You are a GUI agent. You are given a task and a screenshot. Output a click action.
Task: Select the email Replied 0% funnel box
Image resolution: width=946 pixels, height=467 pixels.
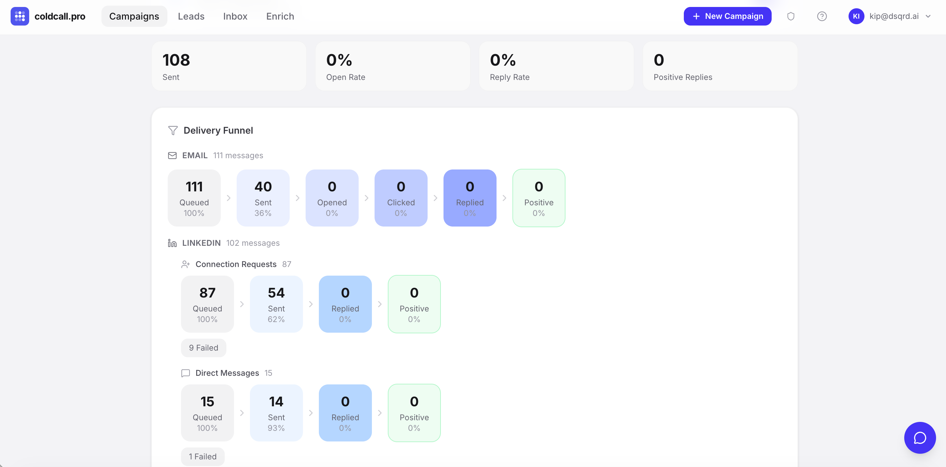[x=470, y=198]
